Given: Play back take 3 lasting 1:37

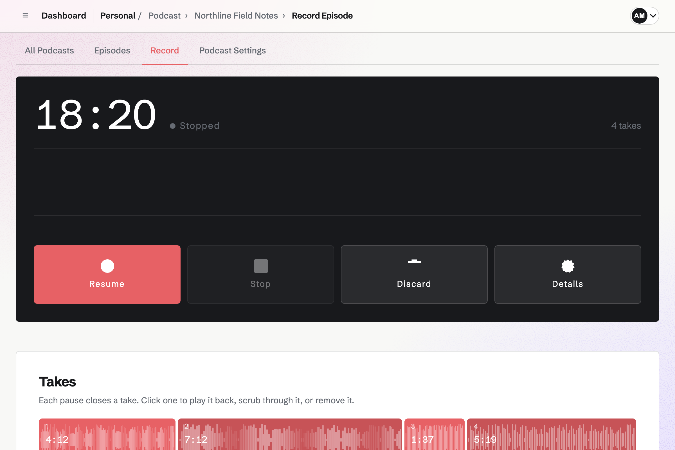Looking at the screenshot, I should [x=435, y=434].
